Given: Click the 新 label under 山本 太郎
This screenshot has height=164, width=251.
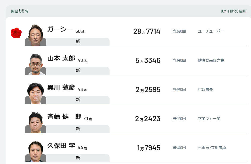Looking at the screenshot, I should pos(78,71).
